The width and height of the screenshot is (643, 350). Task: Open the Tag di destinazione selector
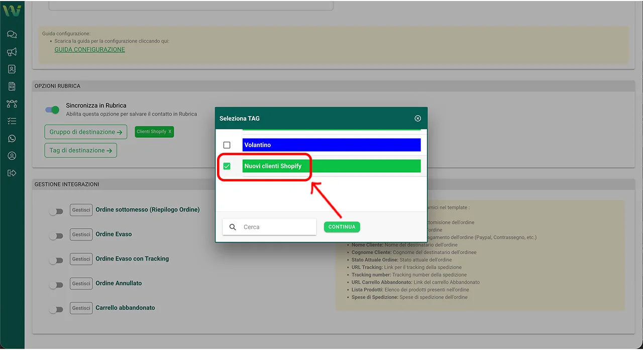click(x=80, y=150)
